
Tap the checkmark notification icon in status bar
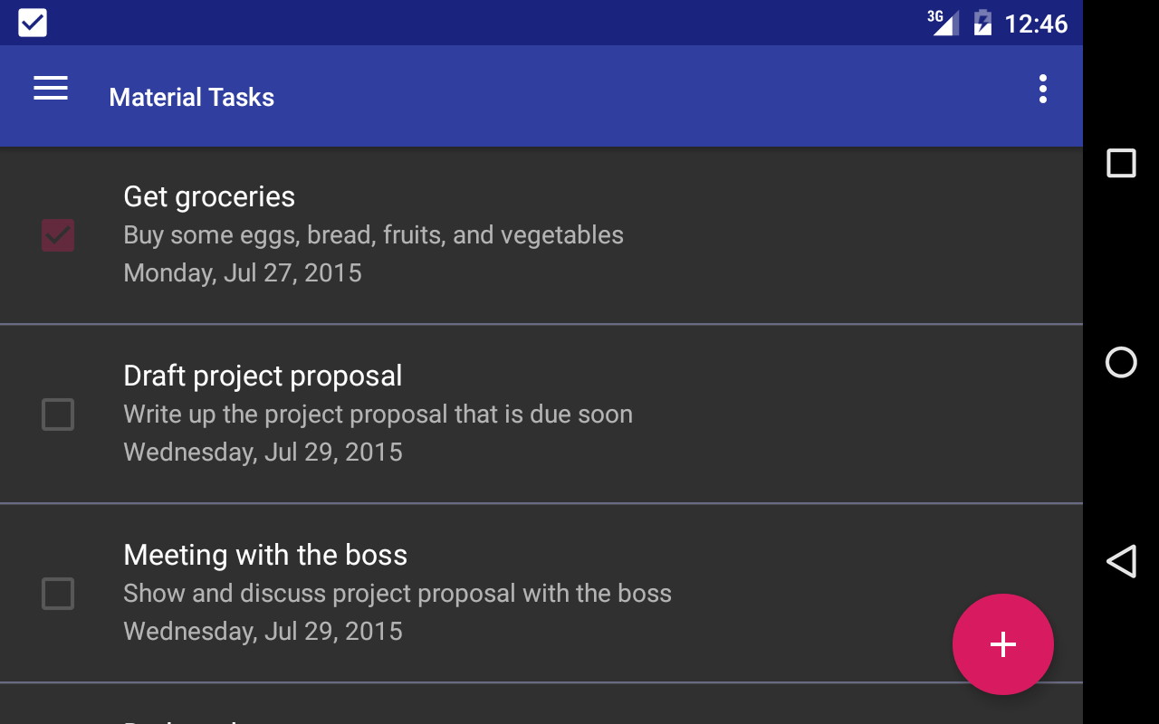(33, 23)
